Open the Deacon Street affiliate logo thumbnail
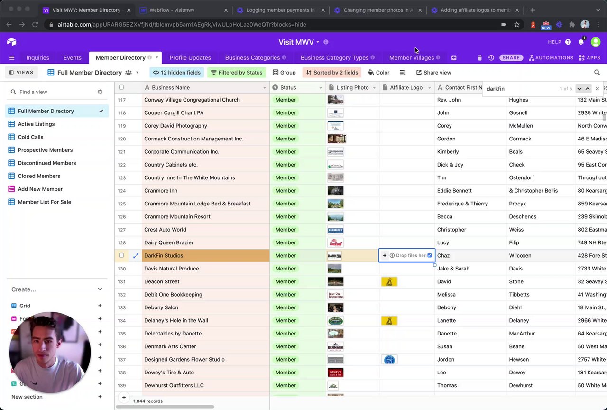 pos(389,282)
